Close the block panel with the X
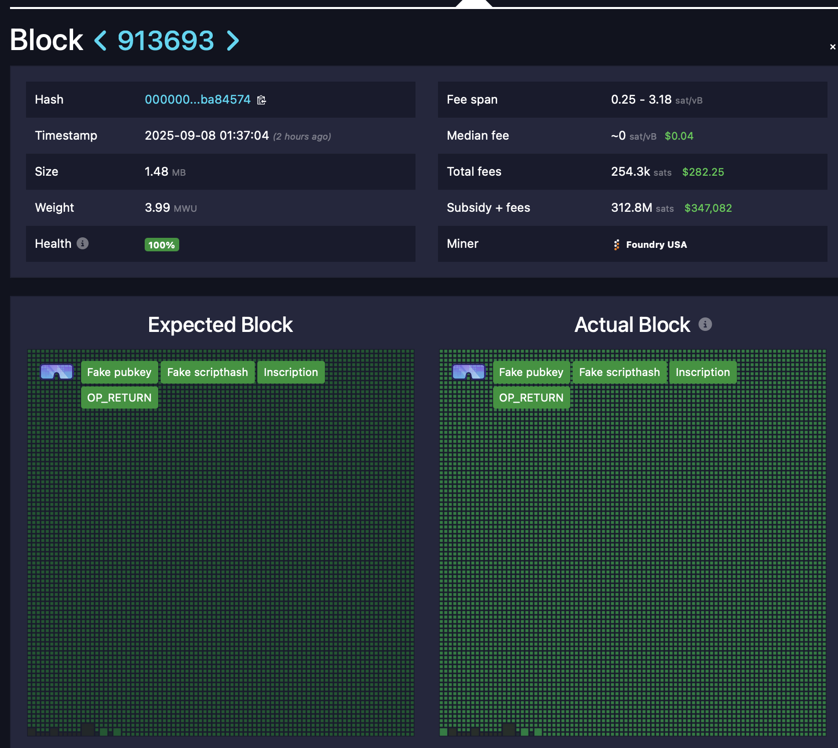The width and height of the screenshot is (838, 748). pyautogui.click(x=832, y=47)
